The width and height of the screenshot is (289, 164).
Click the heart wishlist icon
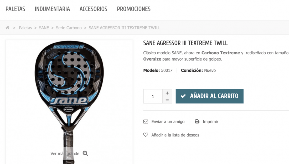tap(146, 135)
